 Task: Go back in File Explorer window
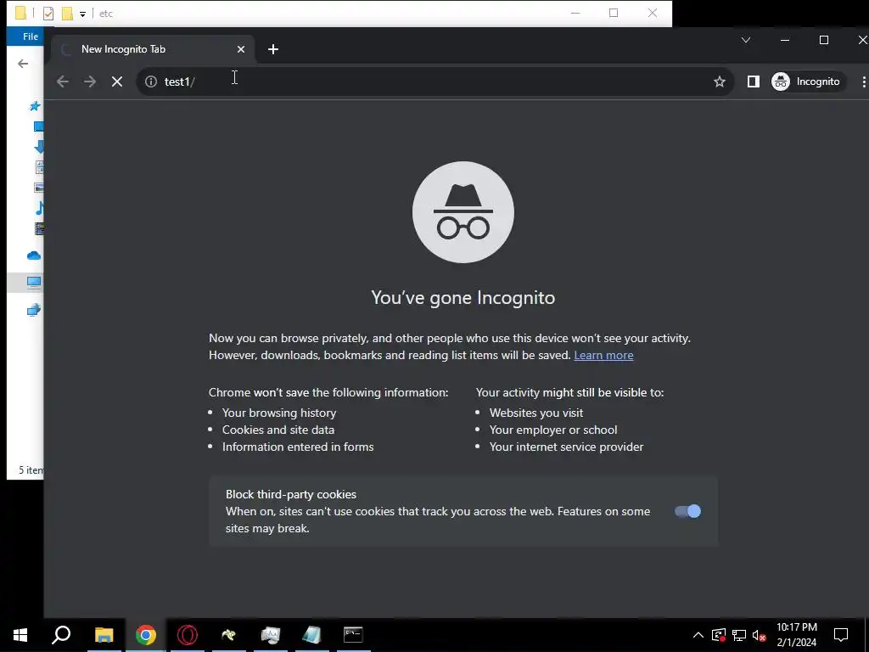click(23, 64)
